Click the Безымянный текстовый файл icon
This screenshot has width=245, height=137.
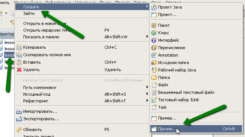coord(154,92)
